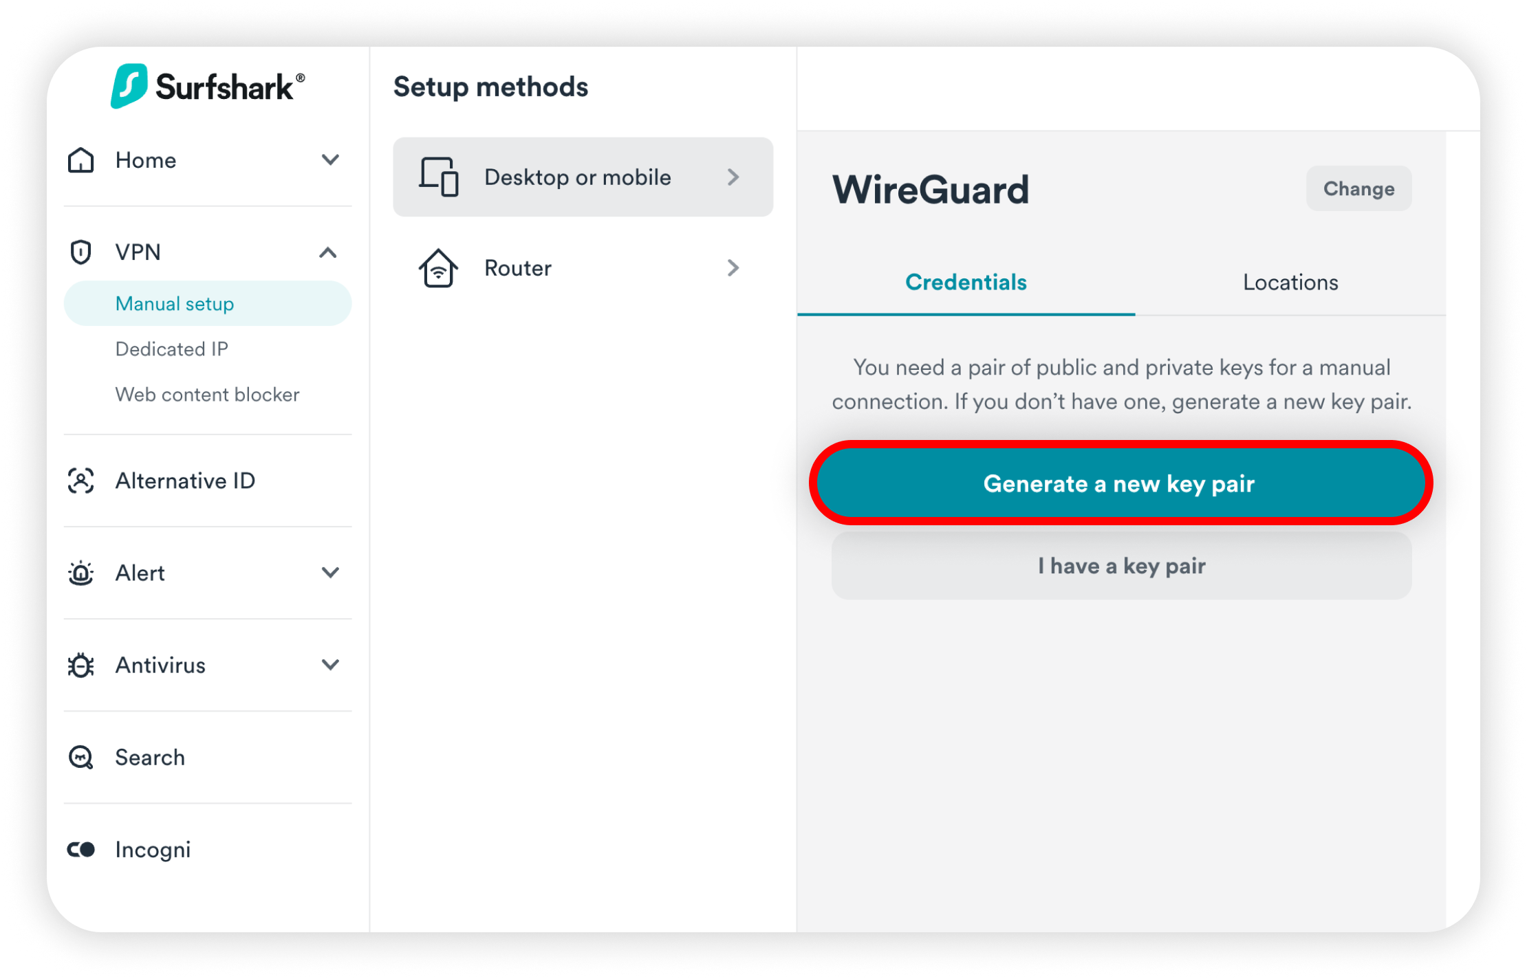1527x979 pixels.
Task: Click the Incogni icon in sidebar
Action: pos(81,849)
